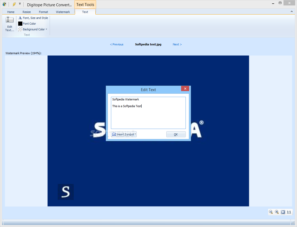Click the black Font Color swatch
297x227 pixels.
tap(20, 24)
